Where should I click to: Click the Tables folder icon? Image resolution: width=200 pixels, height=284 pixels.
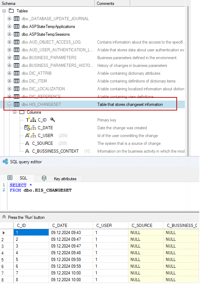point(11,11)
